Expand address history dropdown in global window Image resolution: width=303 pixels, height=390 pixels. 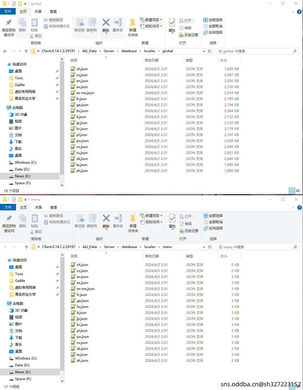click(x=204, y=51)
